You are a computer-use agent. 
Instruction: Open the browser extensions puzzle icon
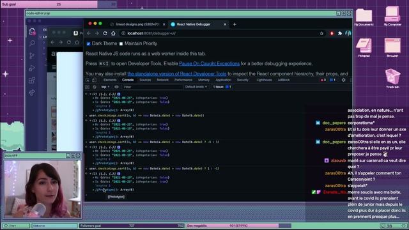pos(339,33)
